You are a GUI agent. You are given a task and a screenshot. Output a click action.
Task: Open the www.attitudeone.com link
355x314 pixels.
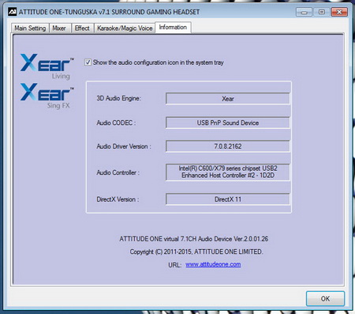tap(213, 264)
